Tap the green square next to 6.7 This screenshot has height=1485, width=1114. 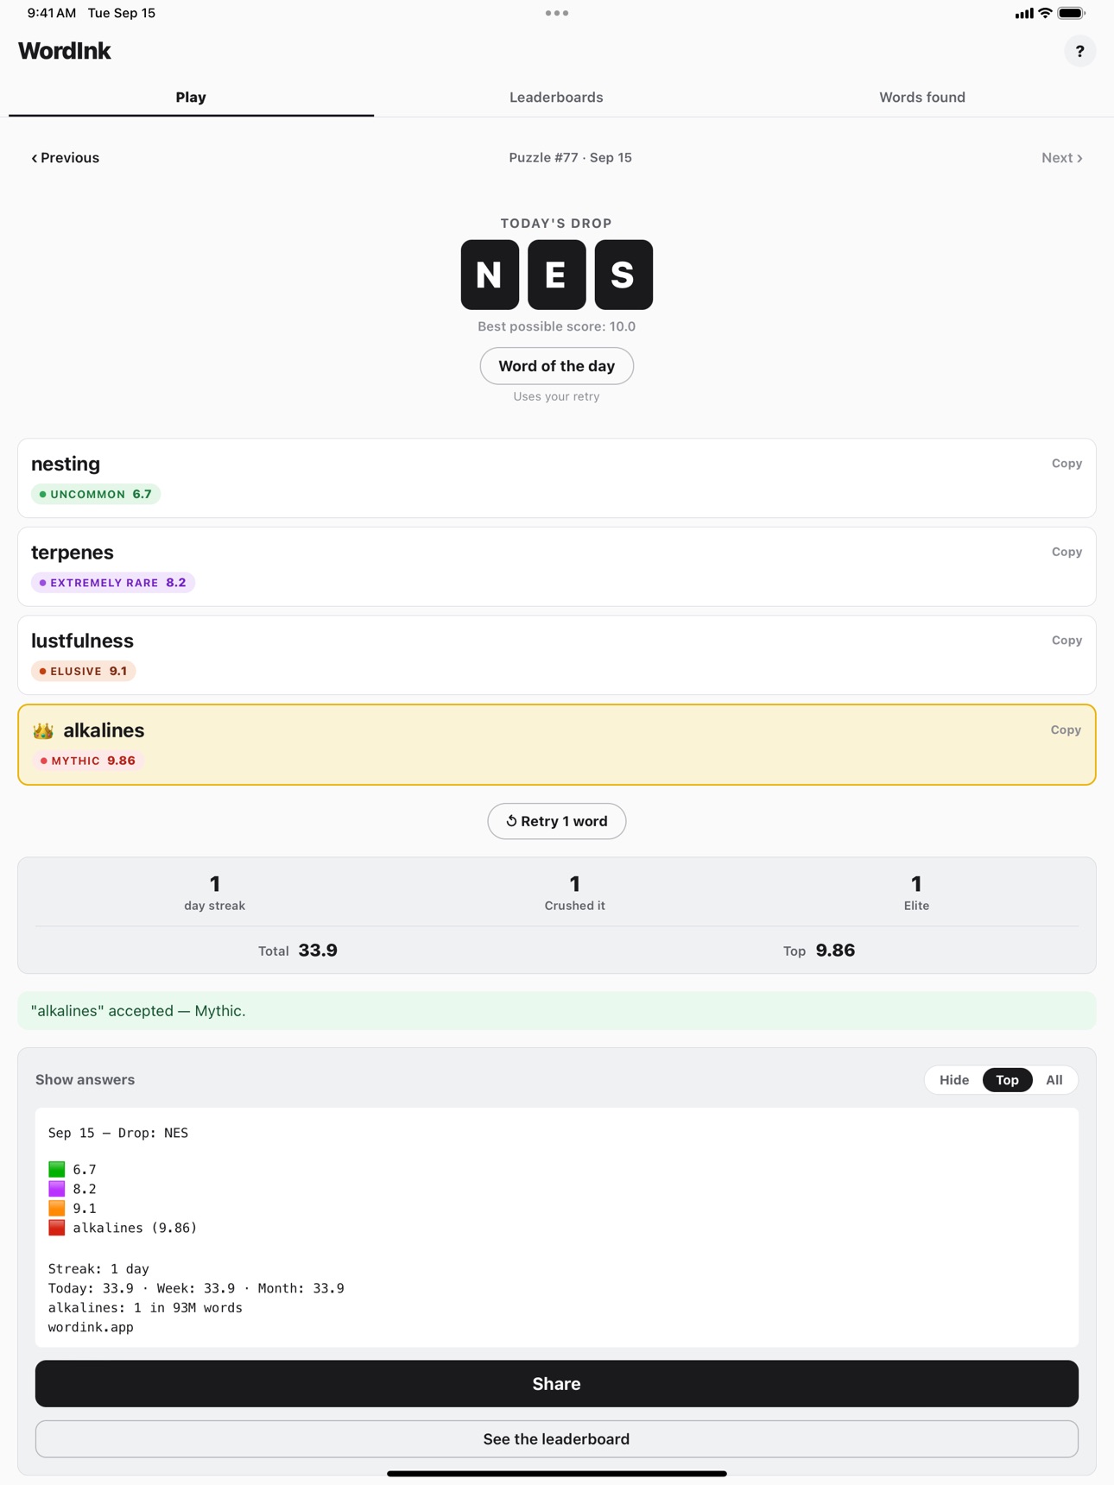click(x=57, y=1169)
